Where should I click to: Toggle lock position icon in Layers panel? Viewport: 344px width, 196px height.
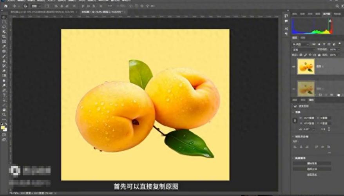tap(310, 55)
